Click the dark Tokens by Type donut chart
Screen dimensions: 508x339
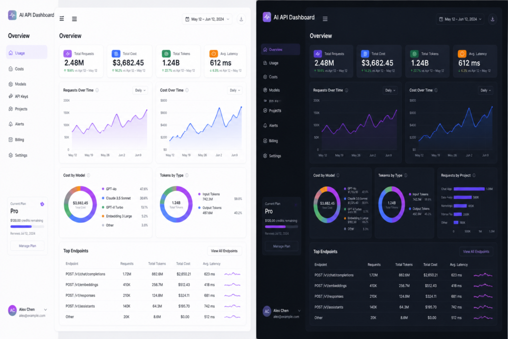click(x=392, y=204)
